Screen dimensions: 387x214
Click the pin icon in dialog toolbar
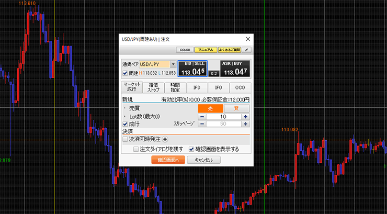point(246,50)
